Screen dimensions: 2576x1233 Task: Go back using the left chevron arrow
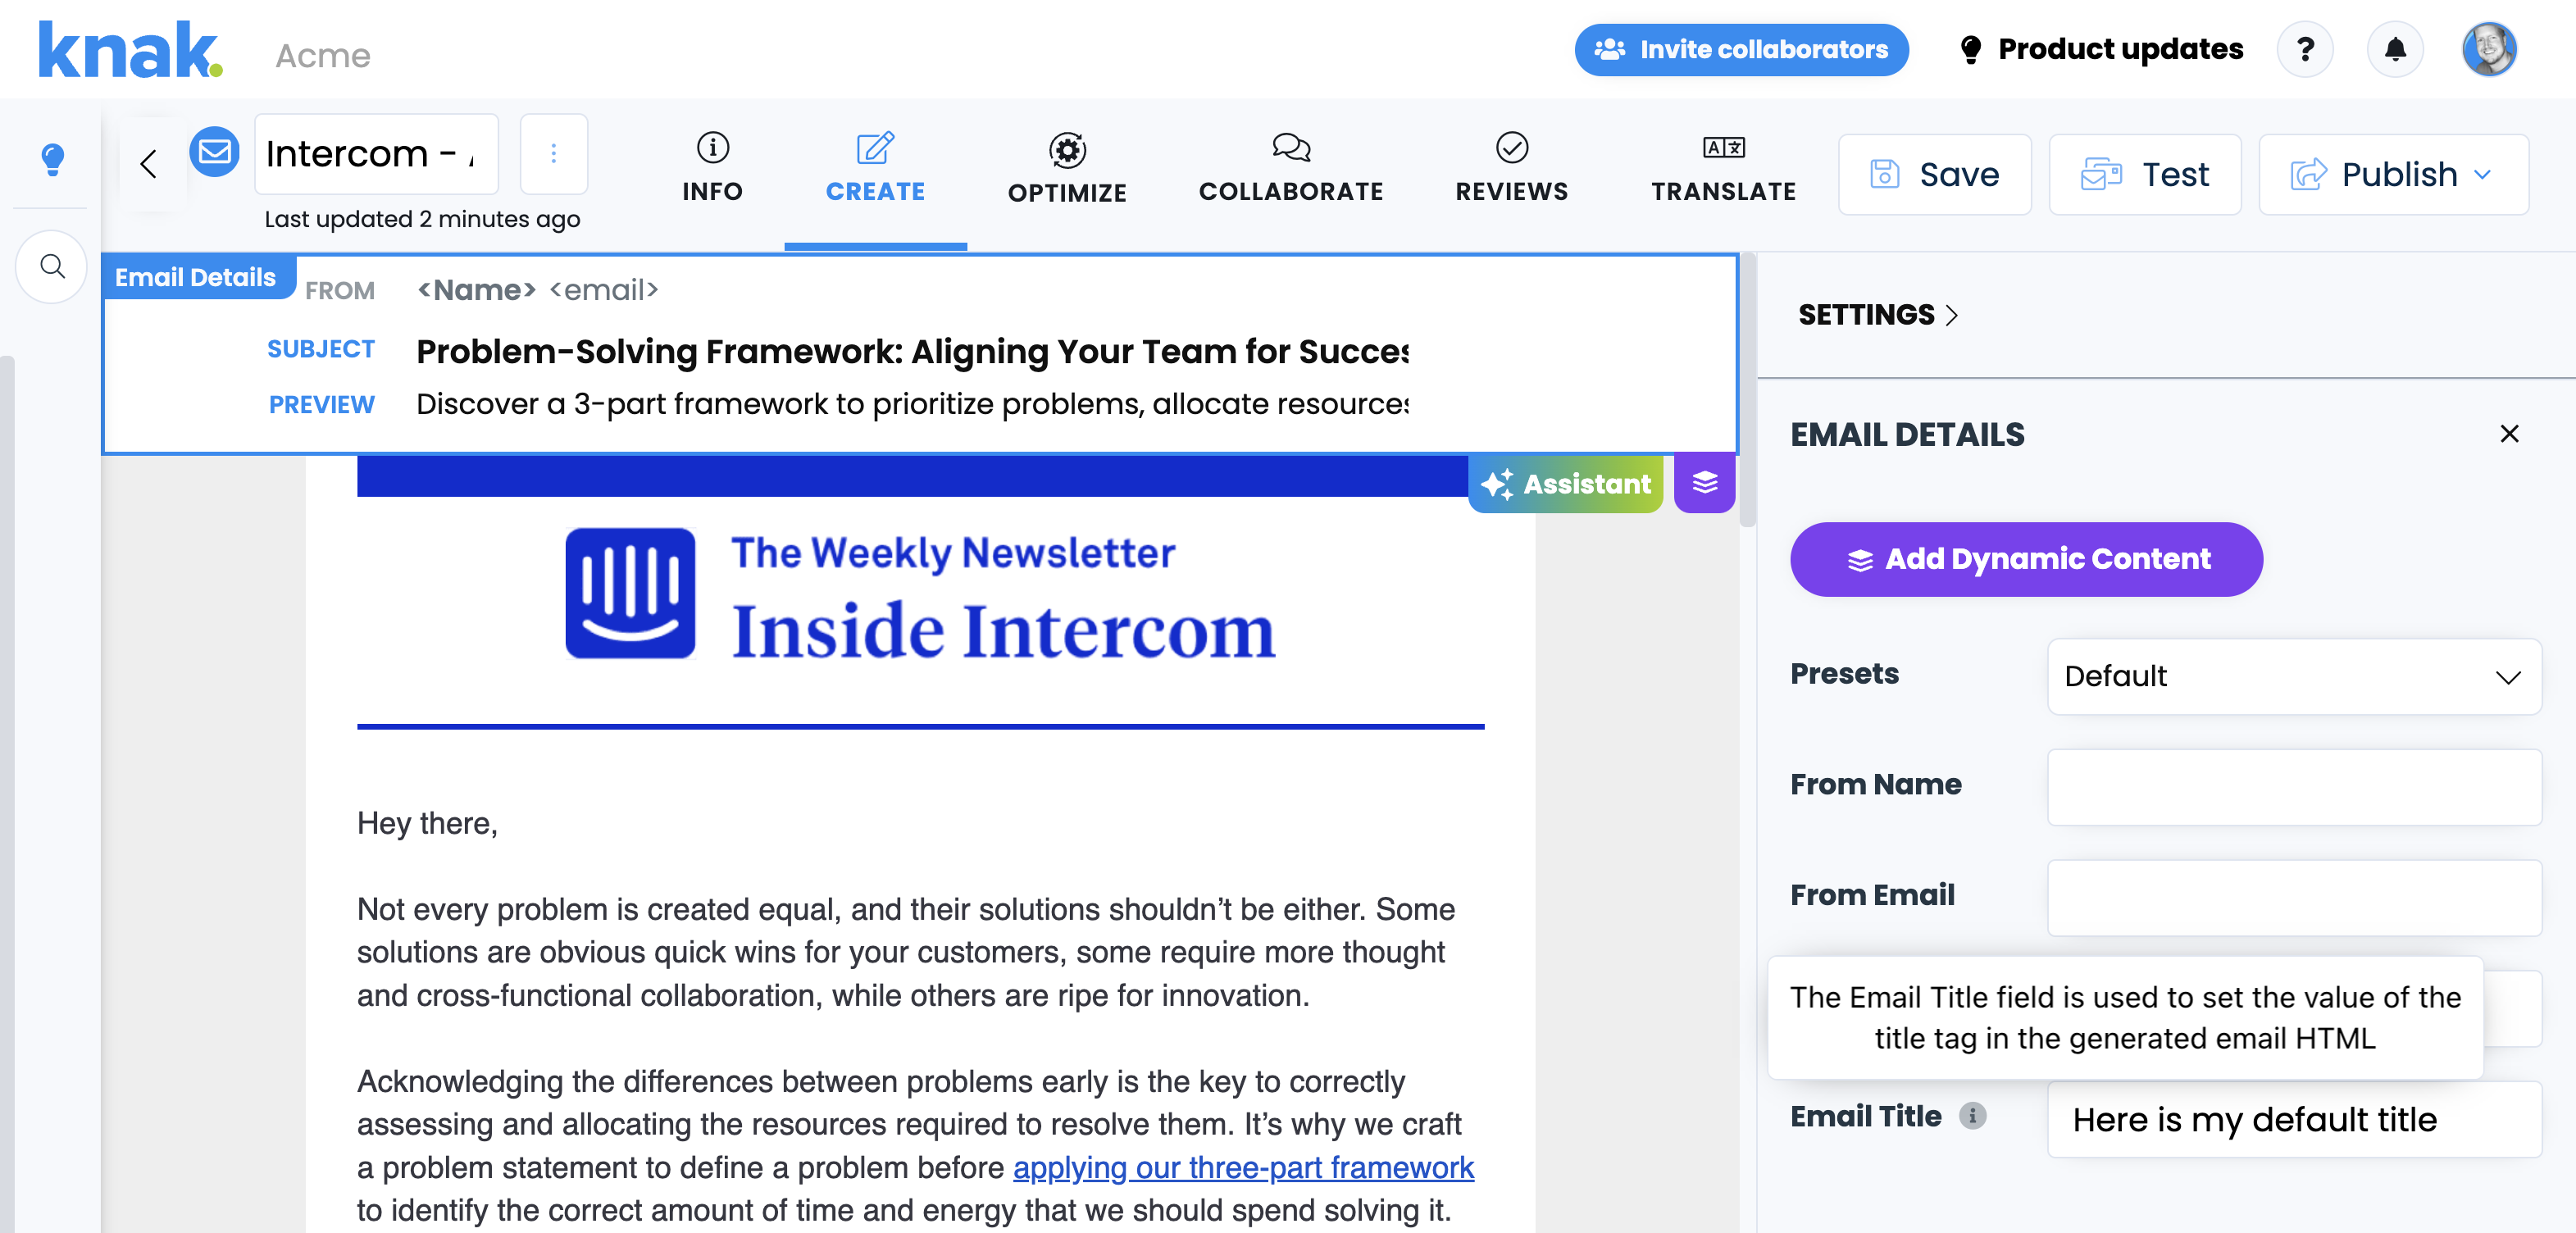(149, 163)
